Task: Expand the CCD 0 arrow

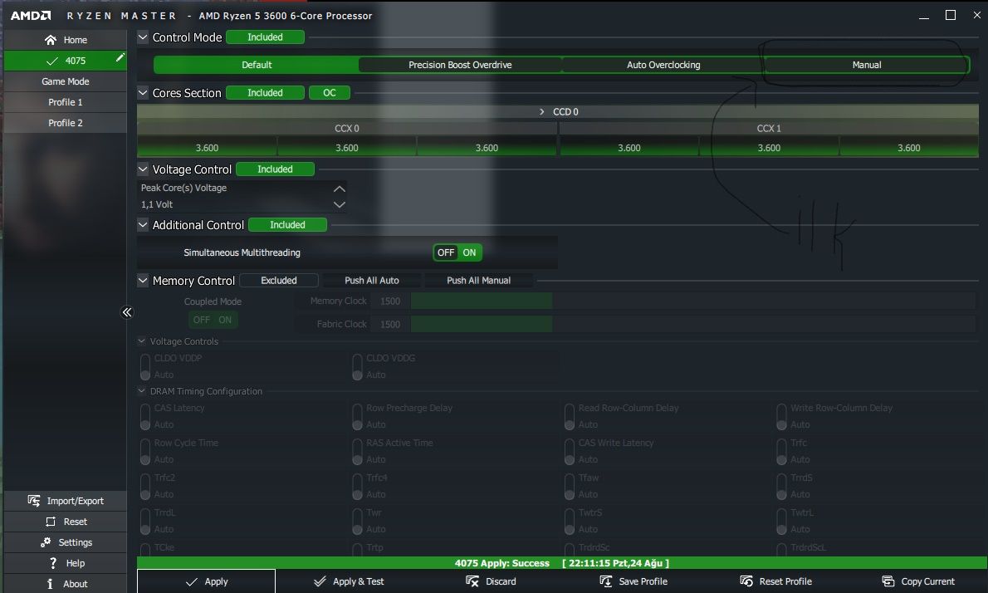Action: tap(541, 111)
